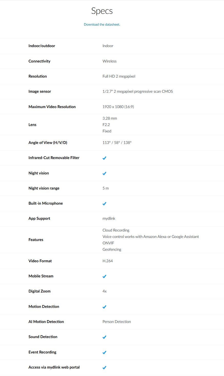Click the Angle of View label

[x=48, y=143]
